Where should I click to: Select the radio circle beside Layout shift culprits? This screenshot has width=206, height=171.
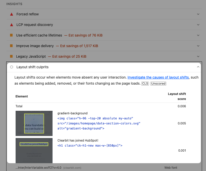coord(12,67)
